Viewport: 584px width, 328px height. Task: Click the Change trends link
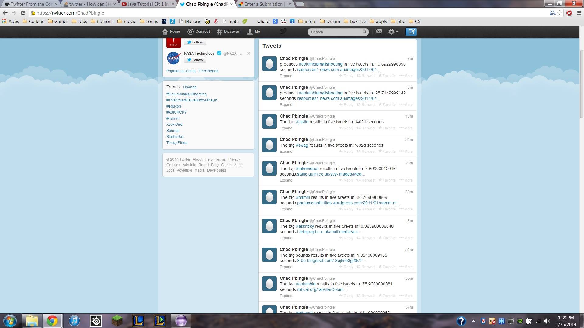tap(189, 87)
